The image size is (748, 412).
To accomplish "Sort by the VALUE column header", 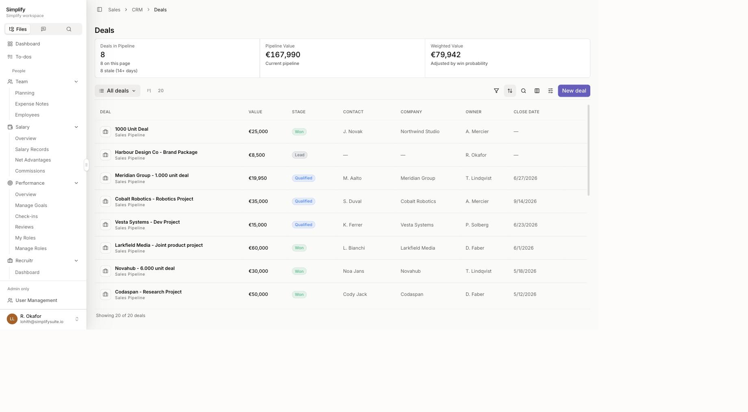I will point(255,112).
